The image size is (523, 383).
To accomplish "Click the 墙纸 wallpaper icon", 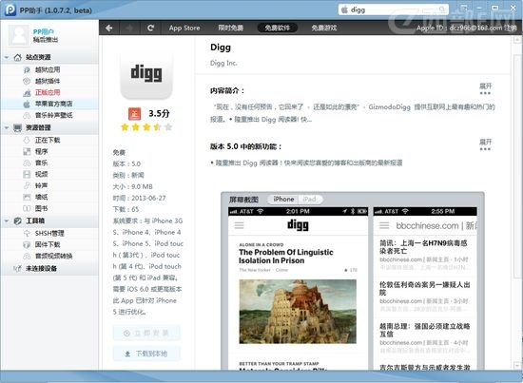I will tap(27, 197).
